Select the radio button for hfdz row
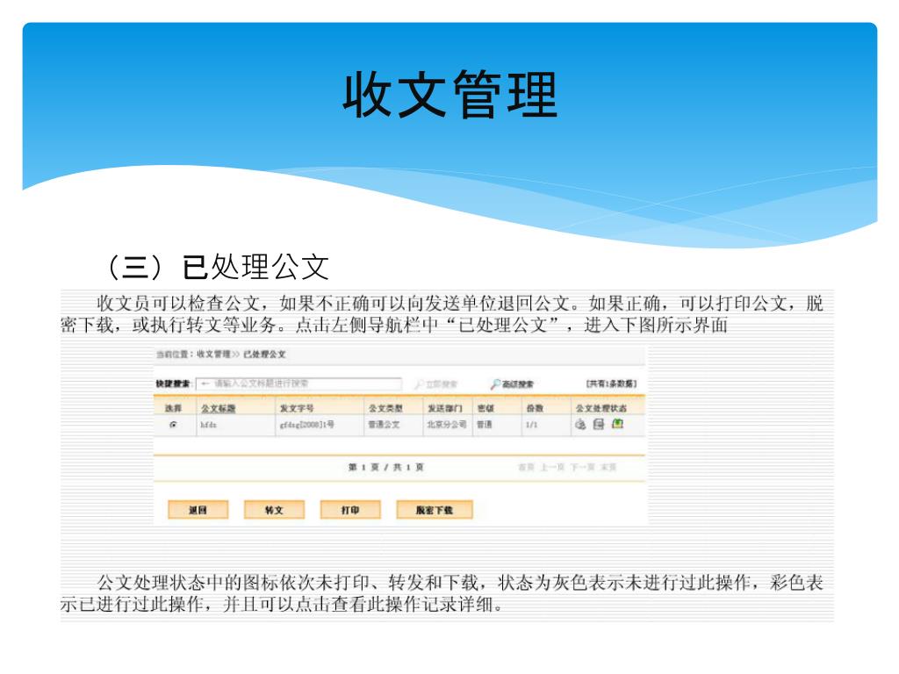 pos(173,425)
